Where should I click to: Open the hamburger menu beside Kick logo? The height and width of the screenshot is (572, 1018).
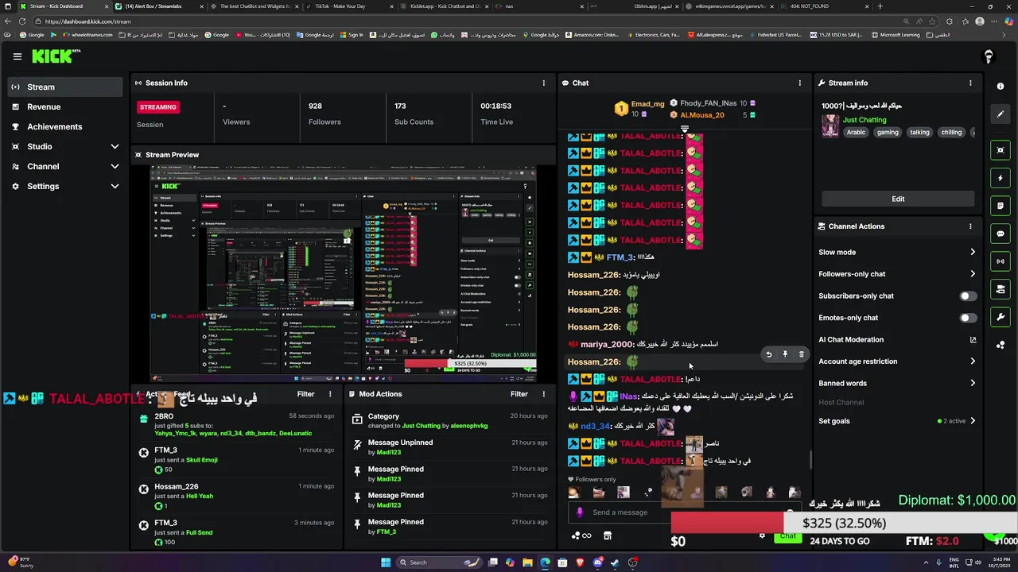[17, 56]
